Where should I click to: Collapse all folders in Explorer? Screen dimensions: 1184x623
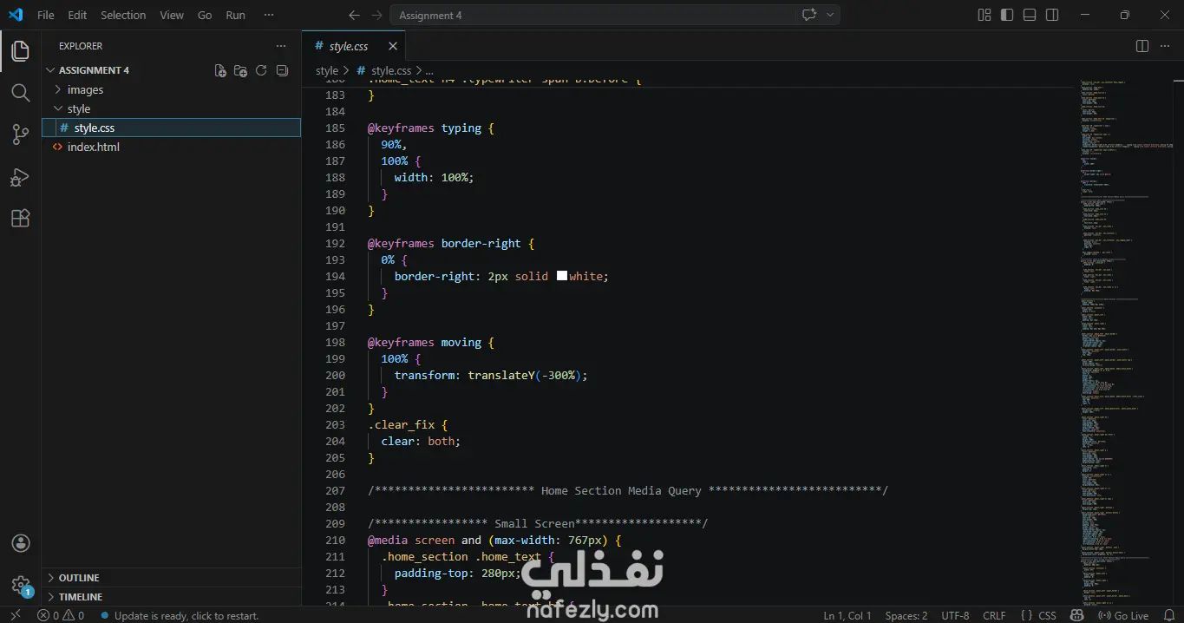point(282,70)
